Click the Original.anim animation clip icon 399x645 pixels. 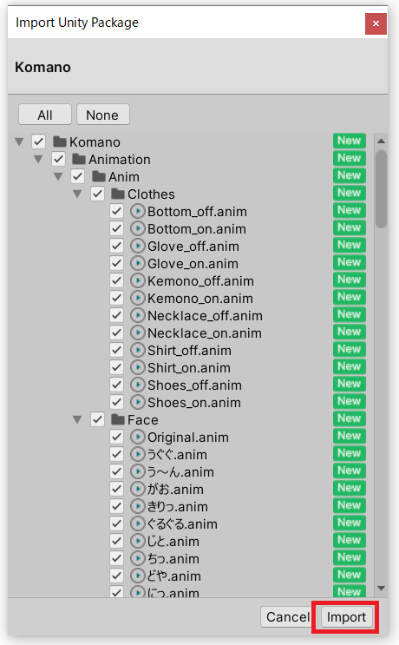pos(138,437)
